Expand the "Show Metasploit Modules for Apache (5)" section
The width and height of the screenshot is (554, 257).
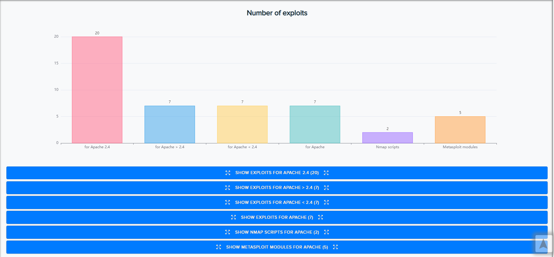click(277, 247)
